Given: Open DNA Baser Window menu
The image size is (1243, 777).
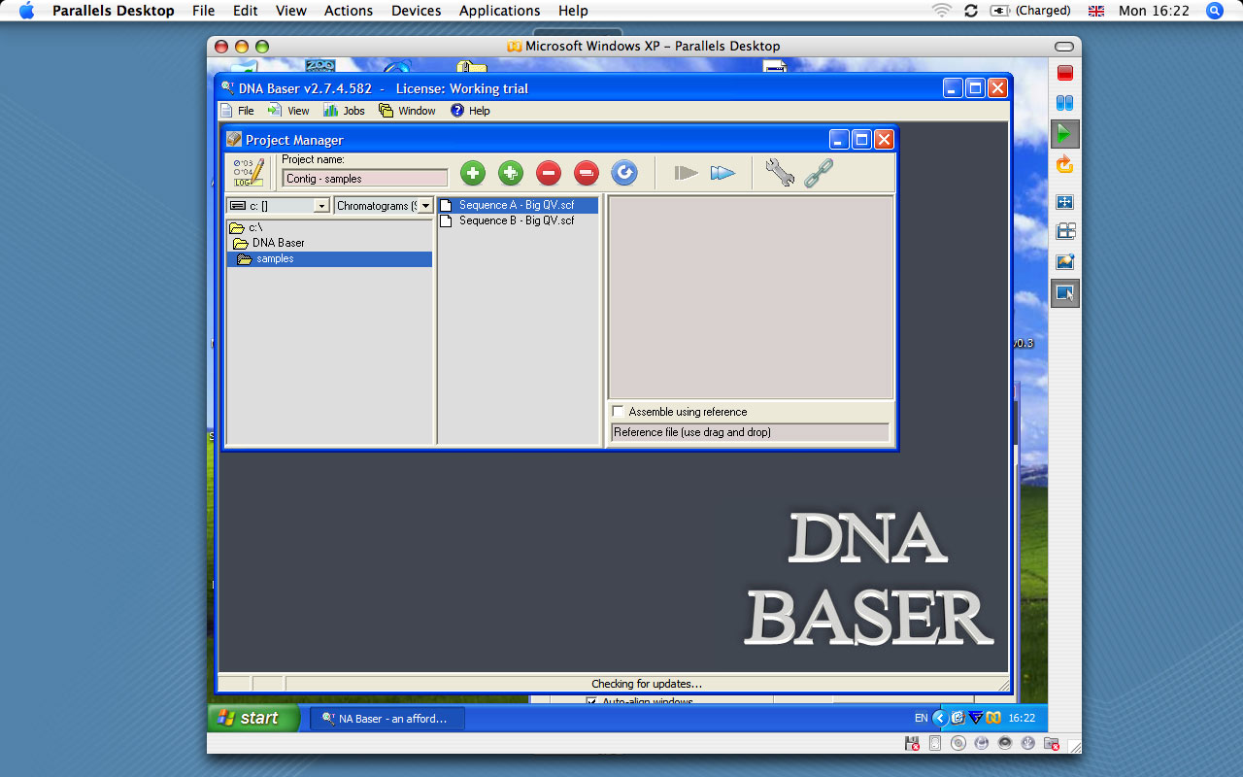Looking at the screenshot, I should point(408,111).
